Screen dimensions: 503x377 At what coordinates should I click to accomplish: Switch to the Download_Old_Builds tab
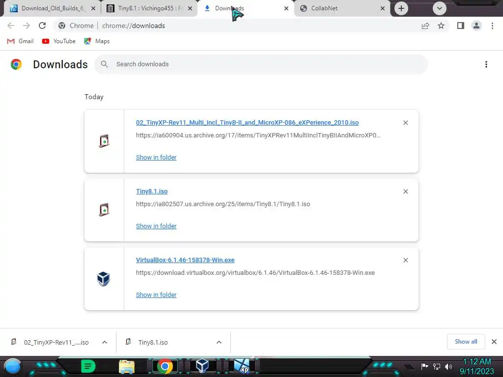(x=51, y=8)
